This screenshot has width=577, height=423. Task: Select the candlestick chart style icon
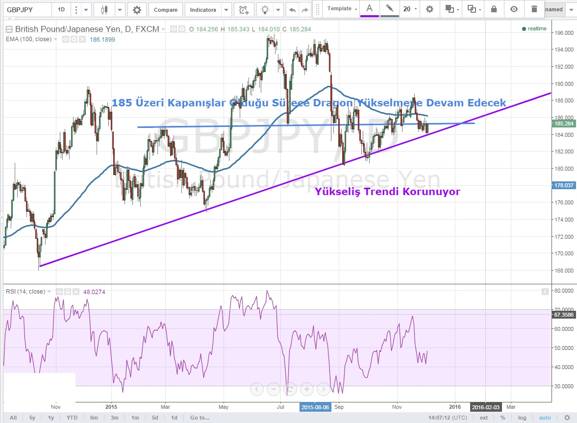point(103,10)
